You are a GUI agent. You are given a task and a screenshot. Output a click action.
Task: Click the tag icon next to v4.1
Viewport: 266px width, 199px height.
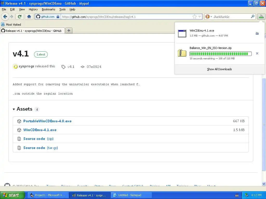(x=63, y=67)
